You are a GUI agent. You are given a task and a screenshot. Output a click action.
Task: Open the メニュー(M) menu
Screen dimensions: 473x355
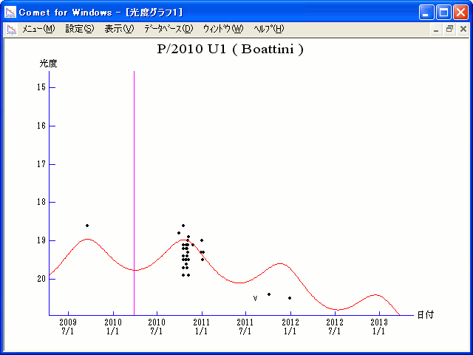(x=38, y=29)
